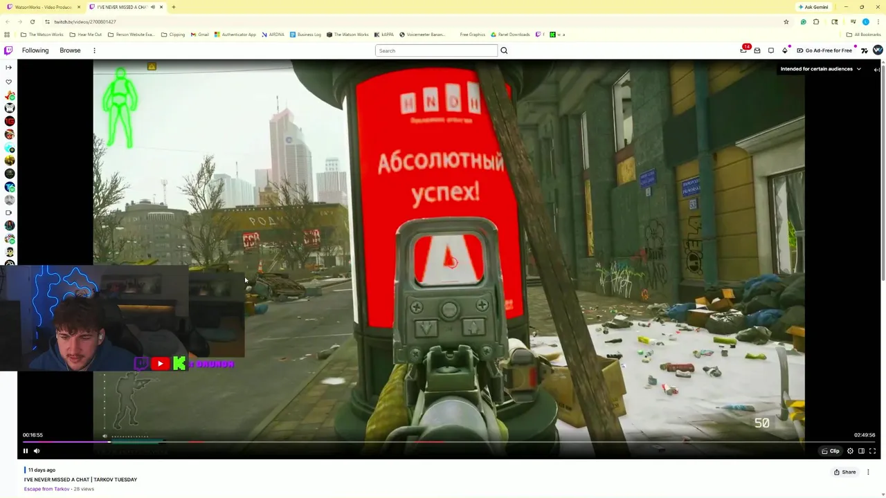
Task: Expand the collapsed chat panel
Action: coord(877,69)
